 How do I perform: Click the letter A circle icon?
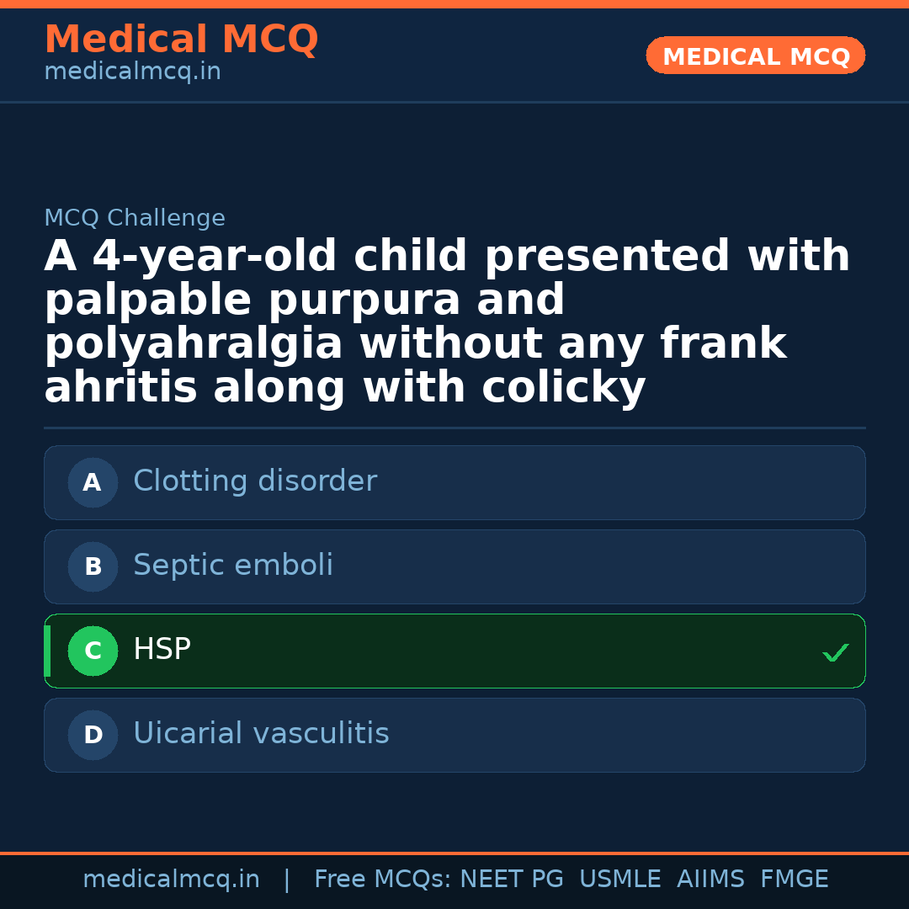[93, 482]
